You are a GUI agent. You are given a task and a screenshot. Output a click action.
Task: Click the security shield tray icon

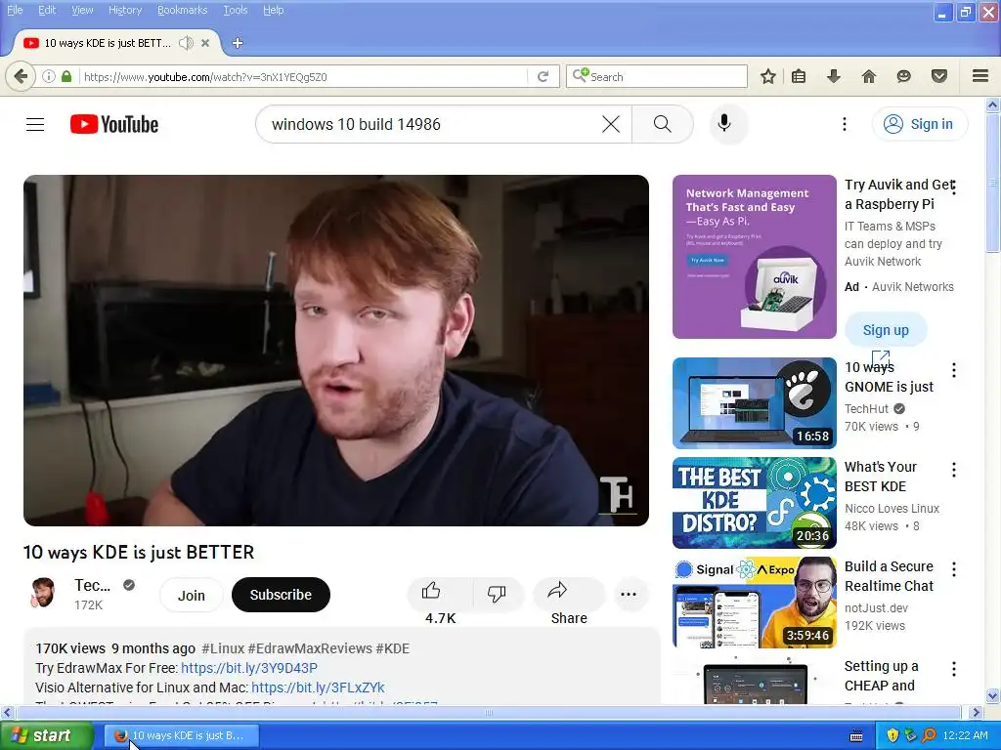coord(892,735)
